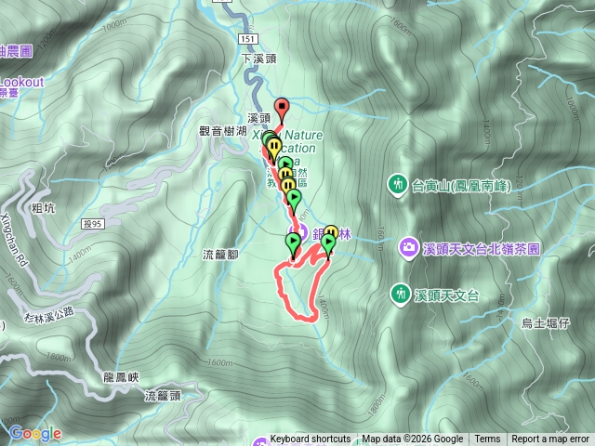Click the Lookout label at left edge
Image resolution: width=595 pixels, height=446 pixels.
(x=22, y=82)
